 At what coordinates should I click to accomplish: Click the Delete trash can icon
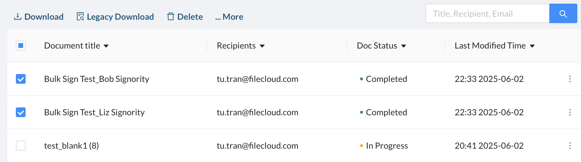pyautogui.click(x=171, y=17)
